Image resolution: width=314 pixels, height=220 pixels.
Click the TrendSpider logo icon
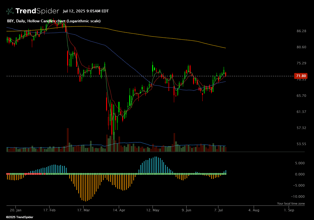tap(10, 11)
